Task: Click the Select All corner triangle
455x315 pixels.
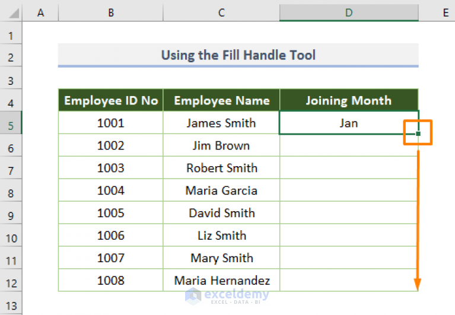Action: (x=14, y=13)
